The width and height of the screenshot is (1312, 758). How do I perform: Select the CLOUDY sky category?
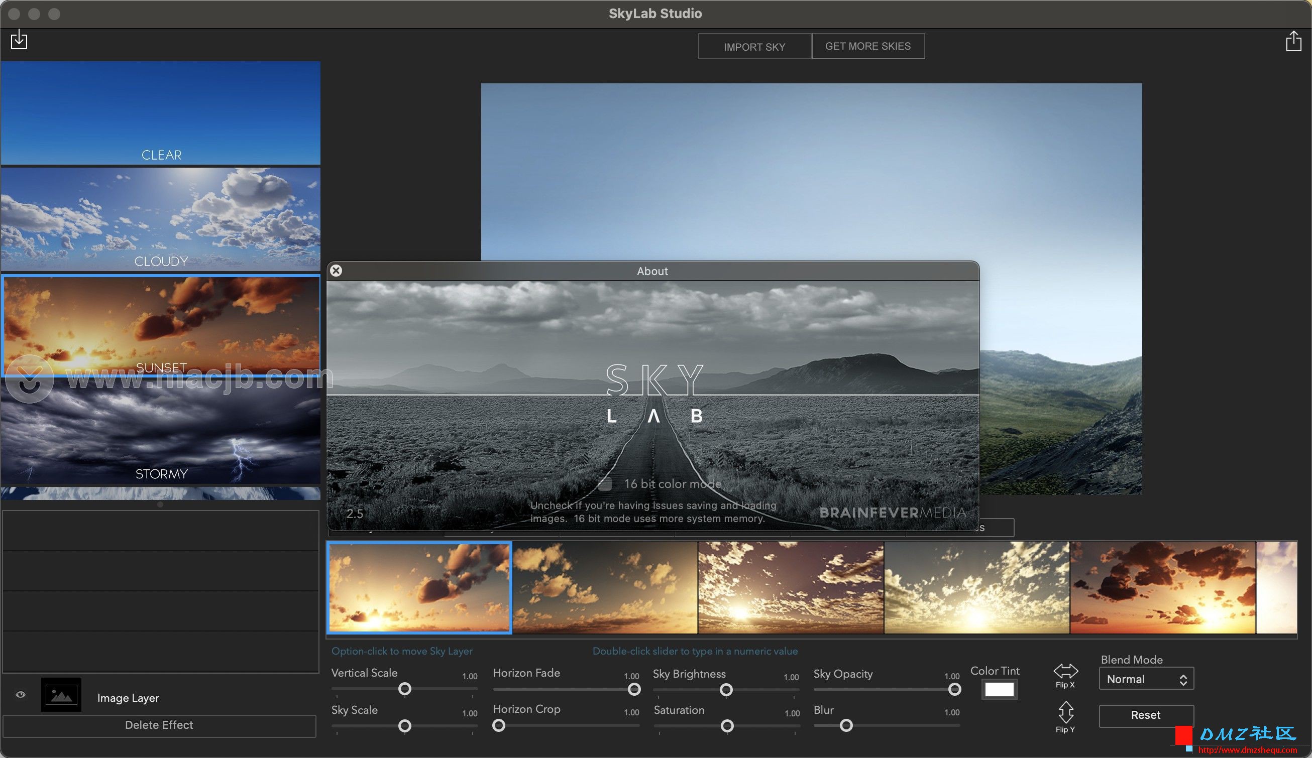[x=160, y=219]
